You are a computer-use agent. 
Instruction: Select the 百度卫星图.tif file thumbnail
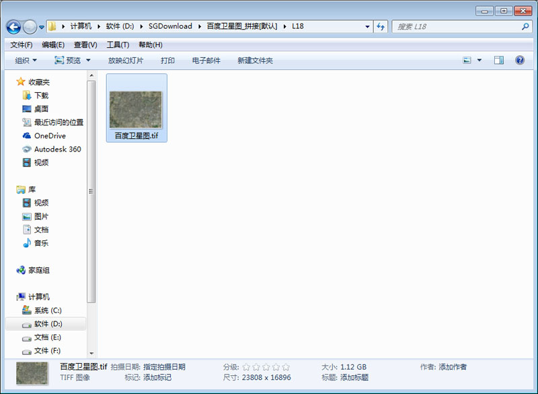[137, 108]
